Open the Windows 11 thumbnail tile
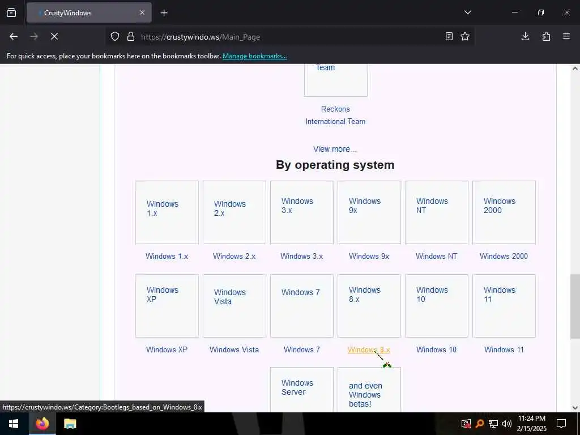Screen dimensions: 580x435 (504, 306)
